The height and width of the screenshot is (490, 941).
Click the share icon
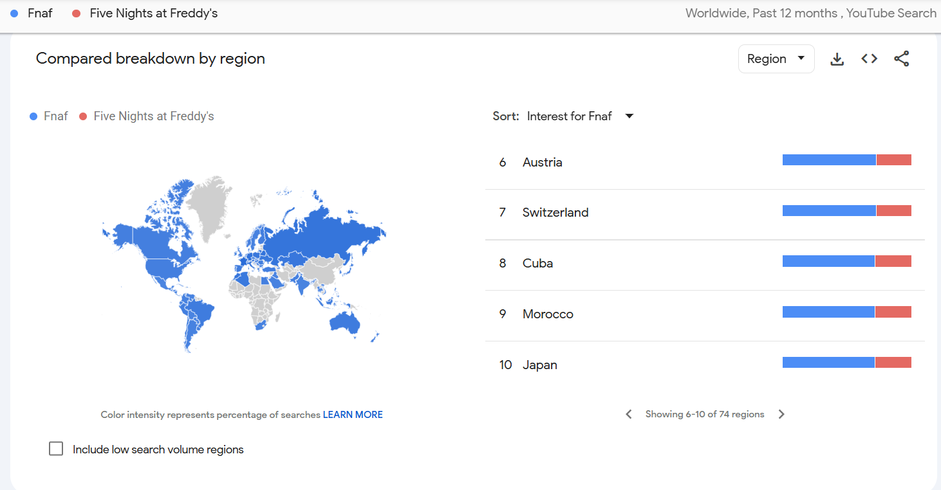click(x=902, y=59)
